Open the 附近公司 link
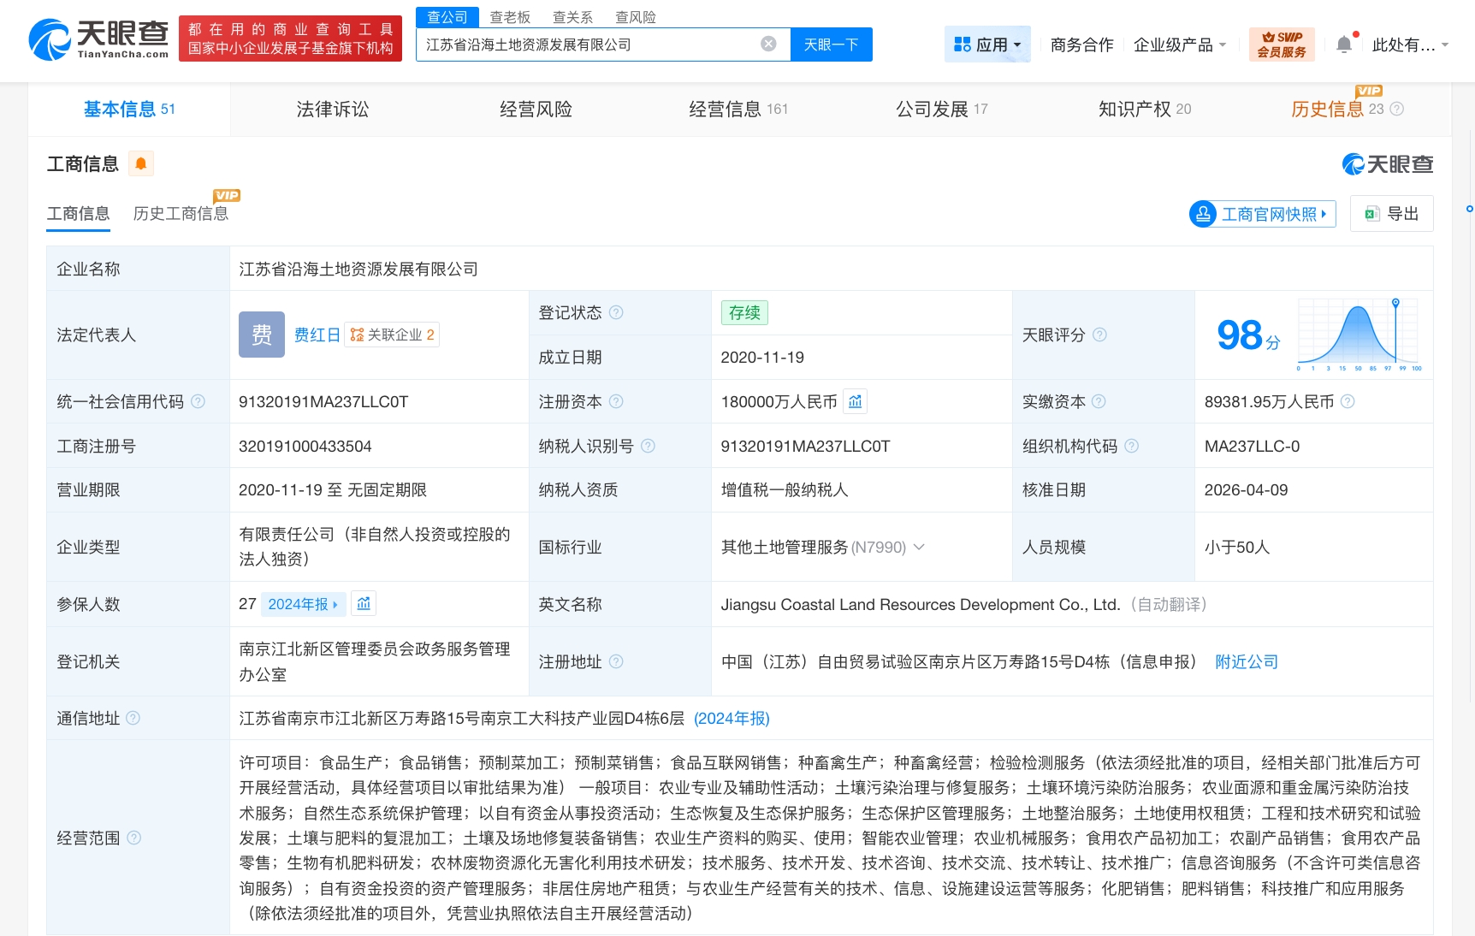This screenshot has height=936, width=1475. [x=1246, y=661]
